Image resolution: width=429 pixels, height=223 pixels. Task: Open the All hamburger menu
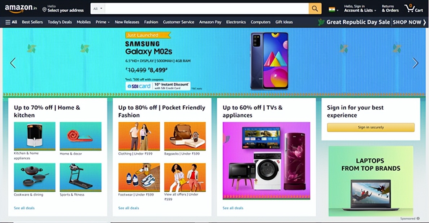(11, 22)
